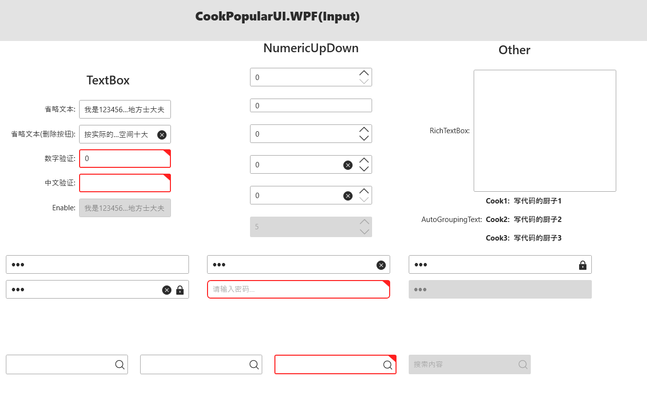647x403 pixels.
Task: Click the NumericUpDown field without arrow buttons
Action: tap(311, 105)
